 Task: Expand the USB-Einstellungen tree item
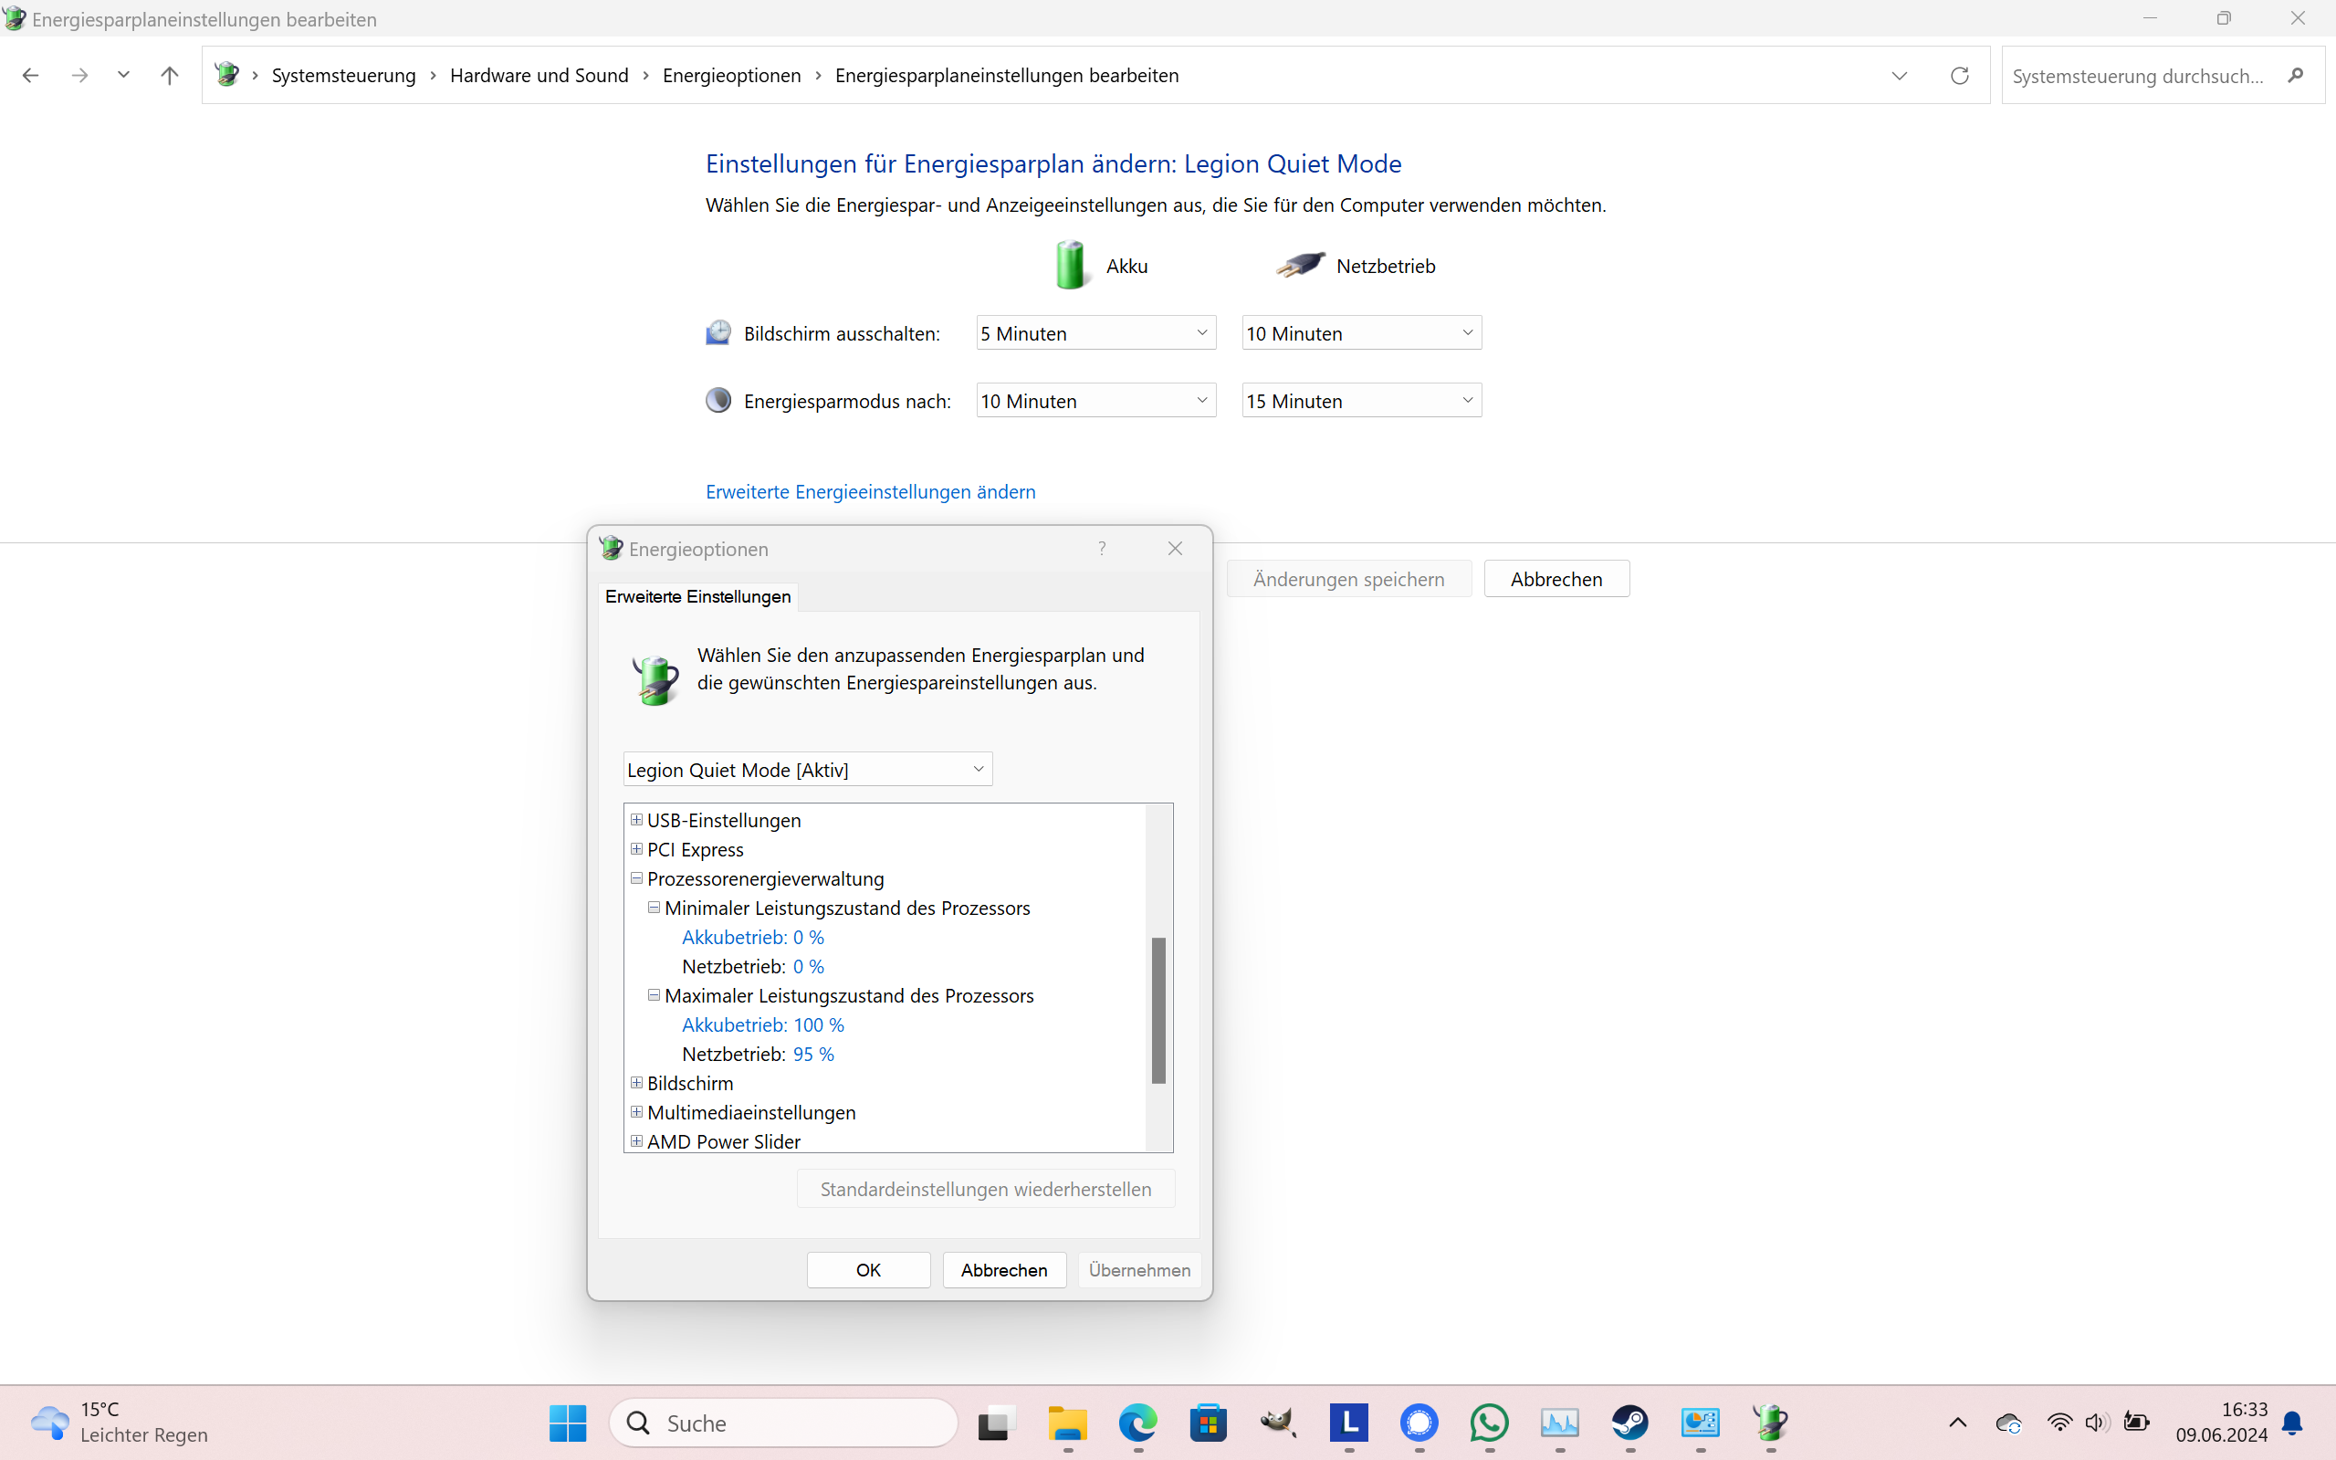(x=637, y=819)
